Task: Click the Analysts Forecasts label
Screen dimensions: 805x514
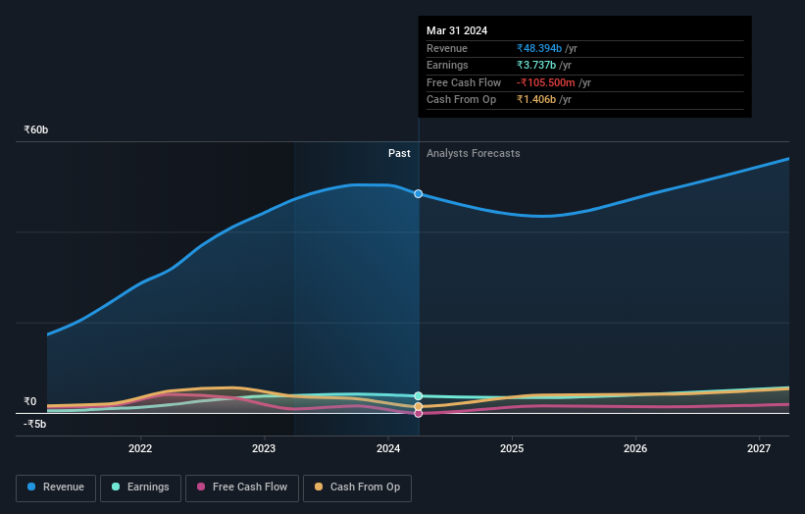Action: (474, 153)
